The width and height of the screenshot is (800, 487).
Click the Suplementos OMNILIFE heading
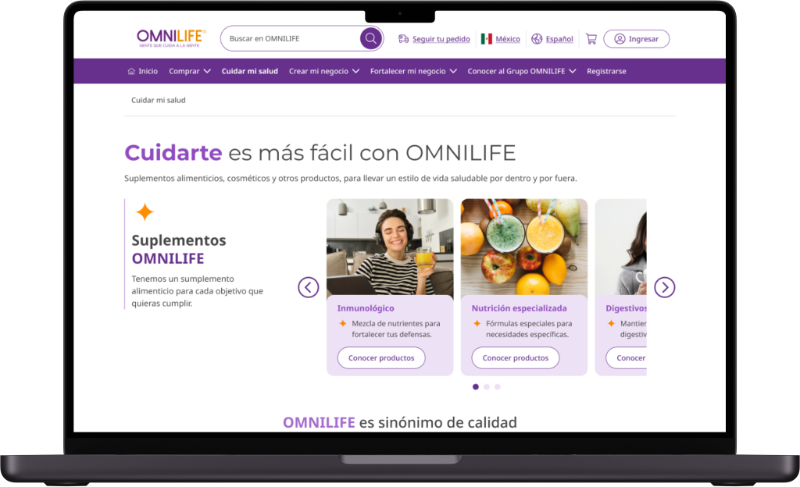pos(179,250)
